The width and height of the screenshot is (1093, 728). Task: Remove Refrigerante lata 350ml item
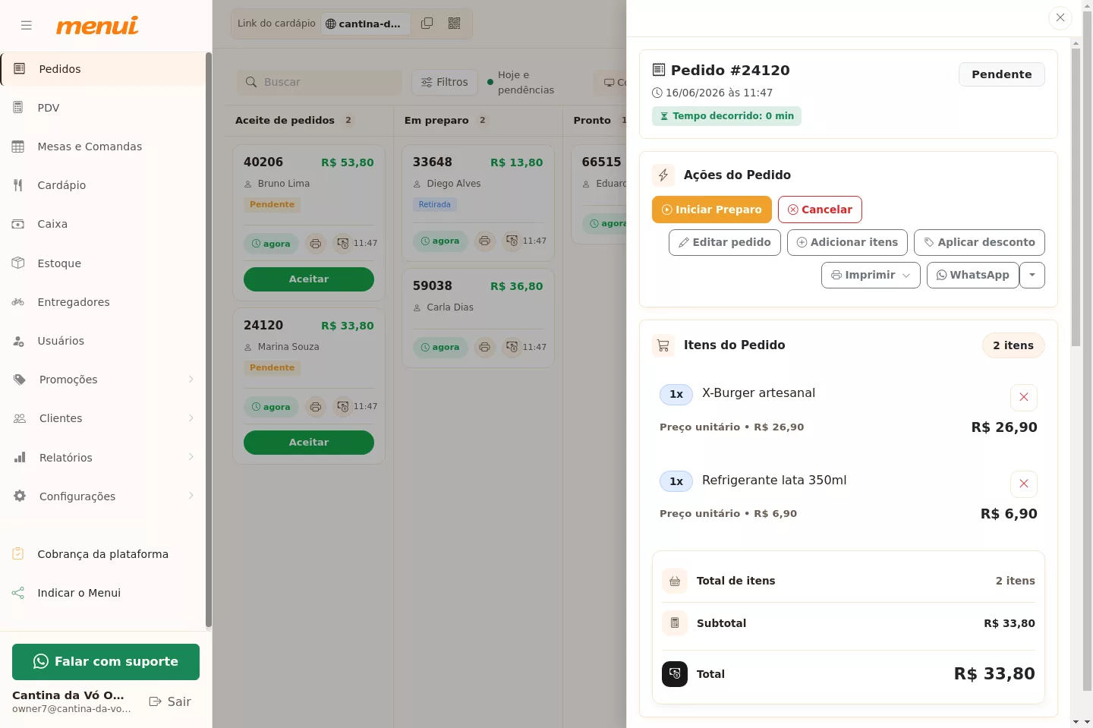pyautogui.click(x=1024, y=484)
